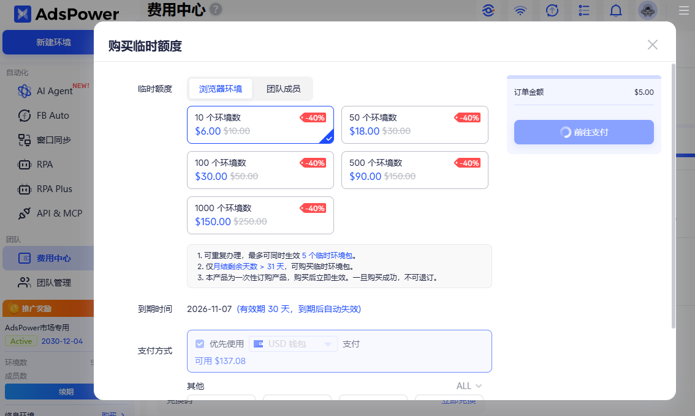Open AI Agent in the sidebar
This screenshot has width=695, height=416.
click(54, 91)
